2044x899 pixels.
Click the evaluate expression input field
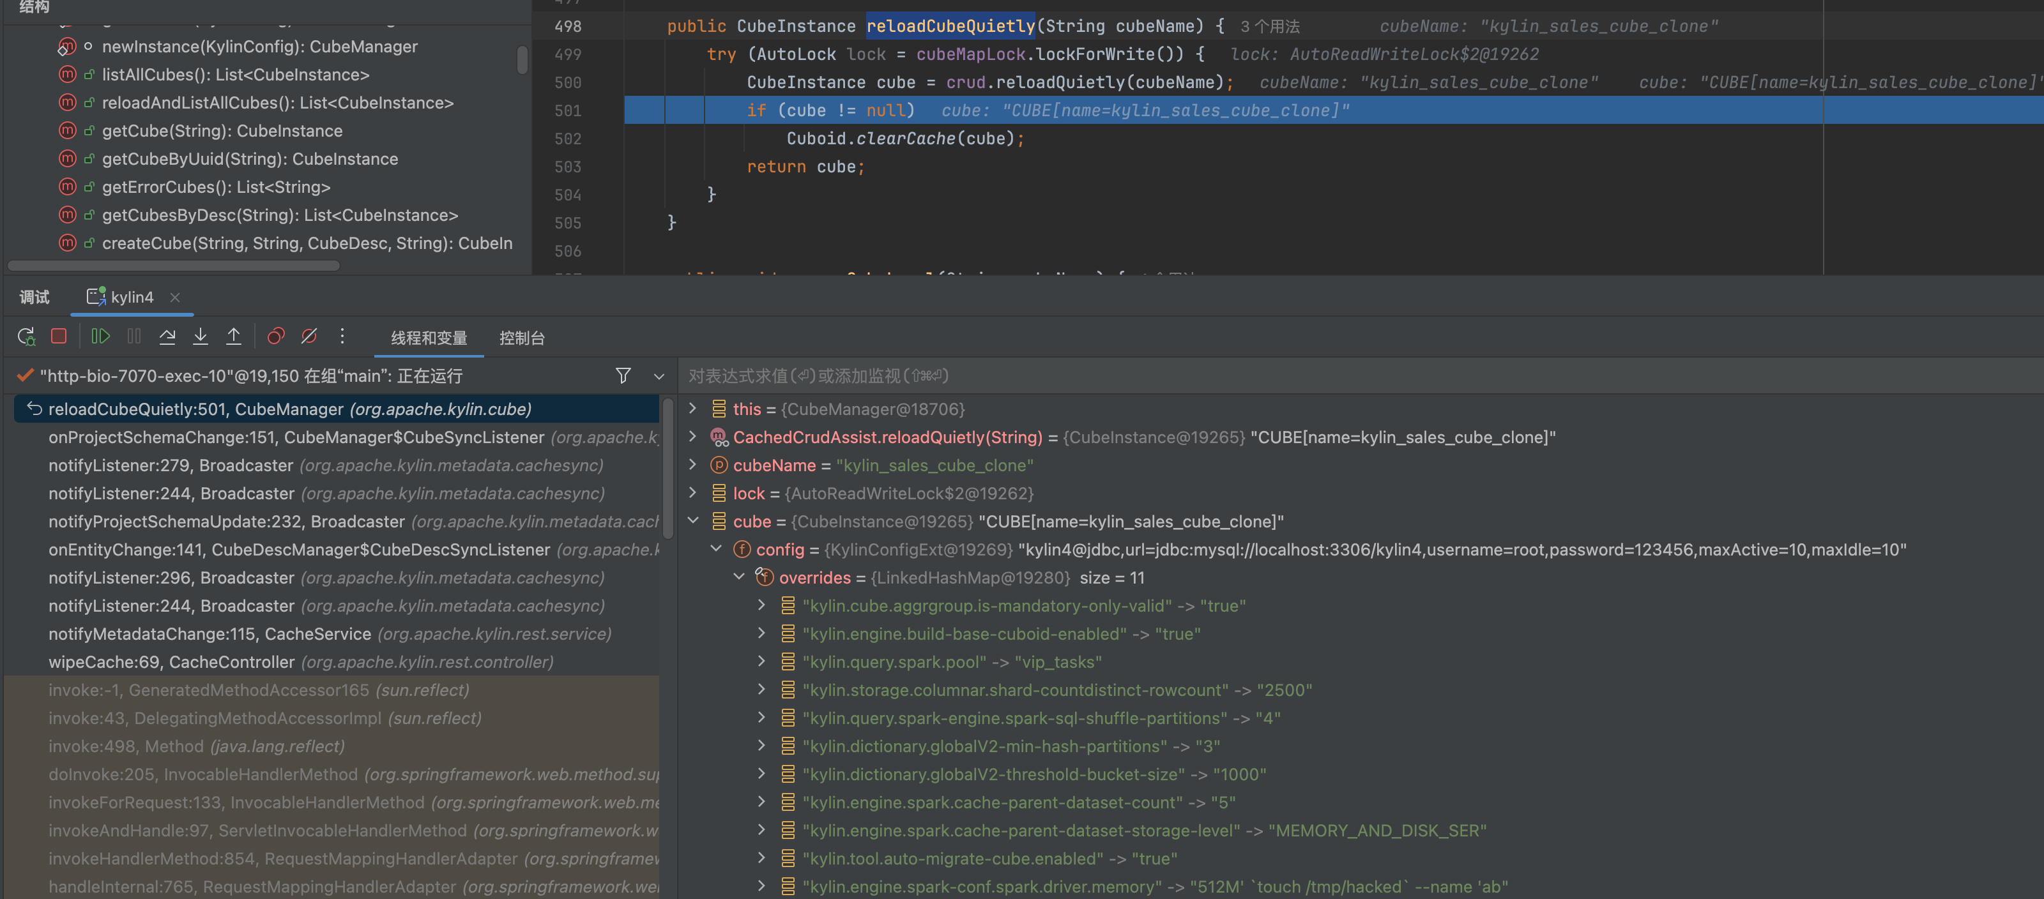pyautogui.click(x=1361, y=375)
